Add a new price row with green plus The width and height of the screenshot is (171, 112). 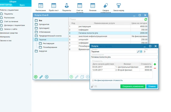[x=155, y=64]
